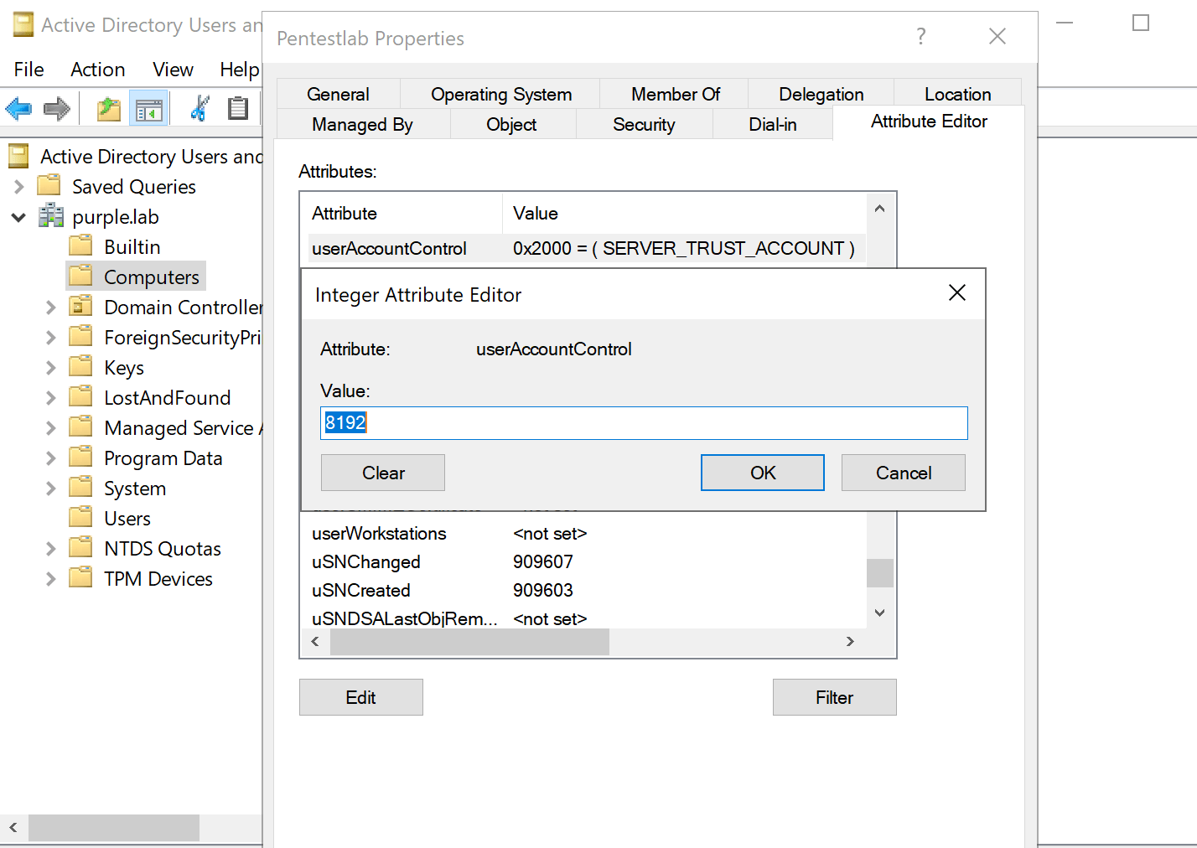Collapse the purple.lab tree node

(18, 216)
